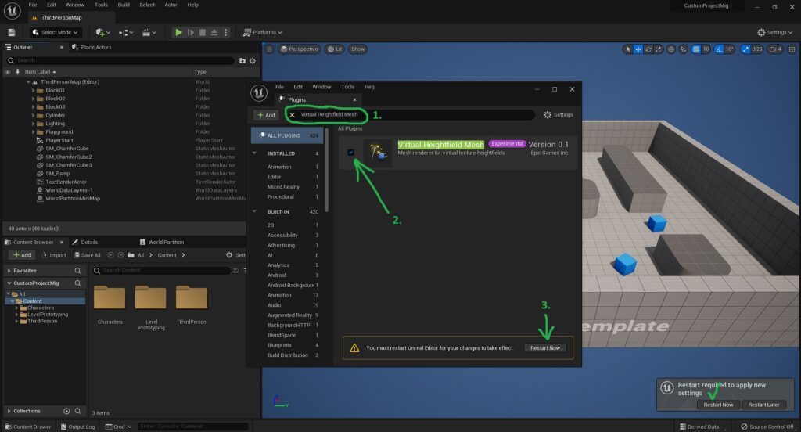Click the Stop simulation button
The image size is (801, 432).
click(203, 32)
